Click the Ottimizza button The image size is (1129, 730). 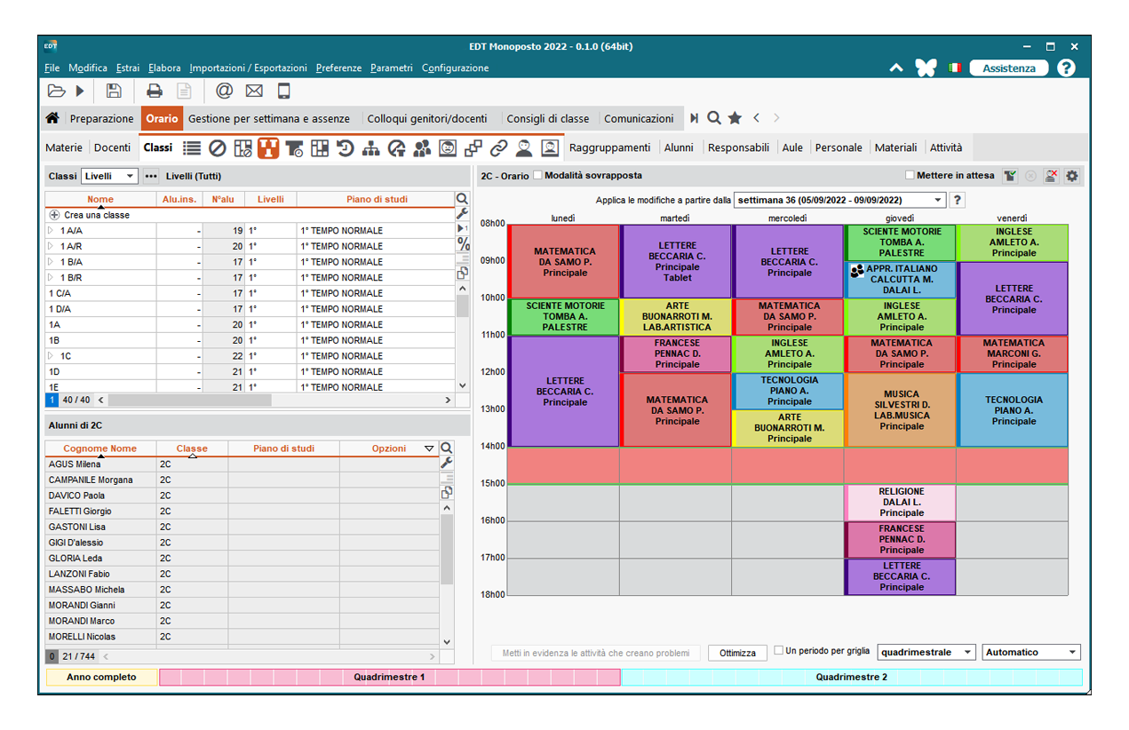(x=738, y=653)
